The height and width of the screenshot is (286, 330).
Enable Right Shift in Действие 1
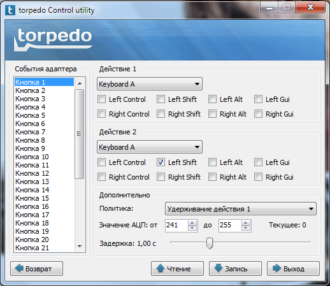tap(161, 114)
